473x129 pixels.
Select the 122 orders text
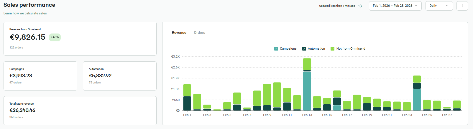[x=16, y=48]
